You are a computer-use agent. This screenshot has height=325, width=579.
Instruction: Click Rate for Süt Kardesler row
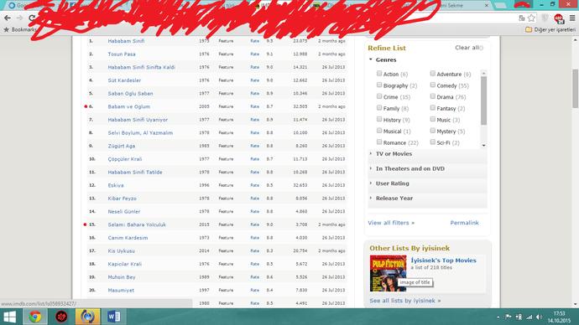pyautogui.click(x=254, y=80)
